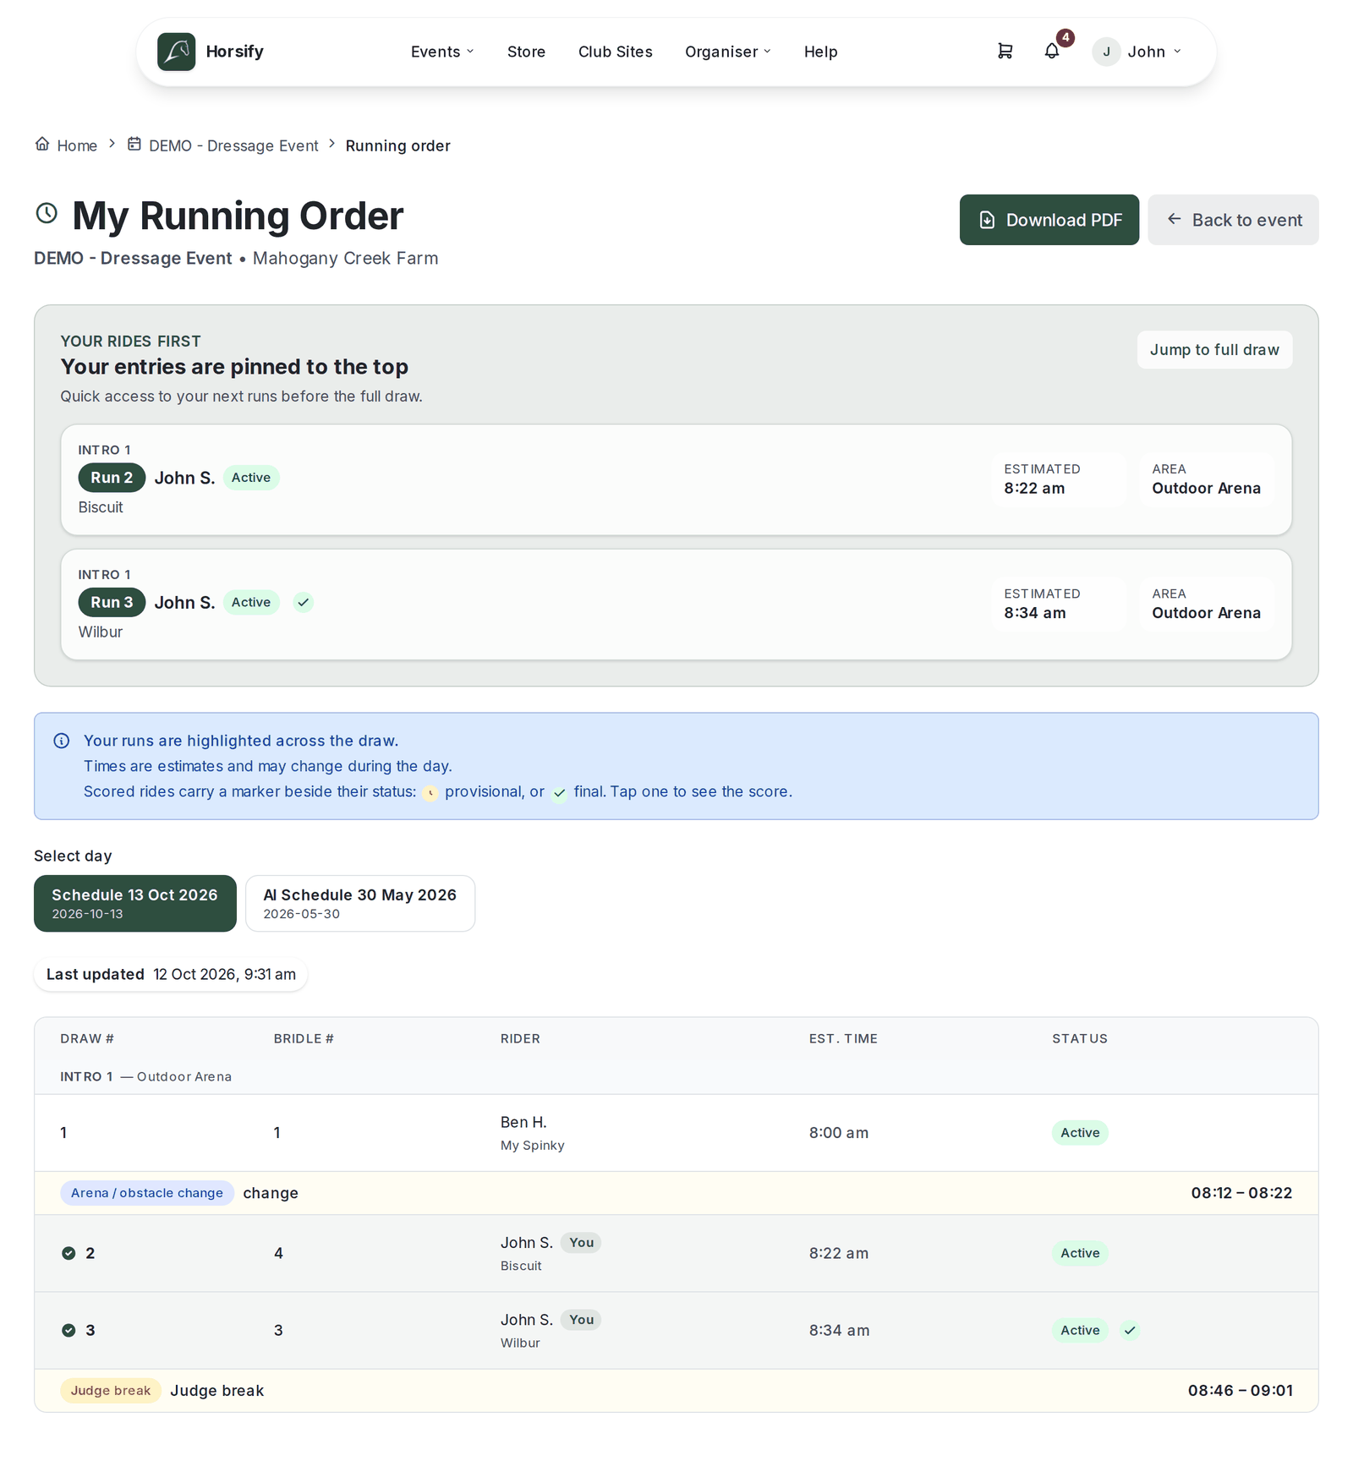Click the You badge in Biscuit row
Viewport: 1353px width, 1472px height.
[581, 1242]
